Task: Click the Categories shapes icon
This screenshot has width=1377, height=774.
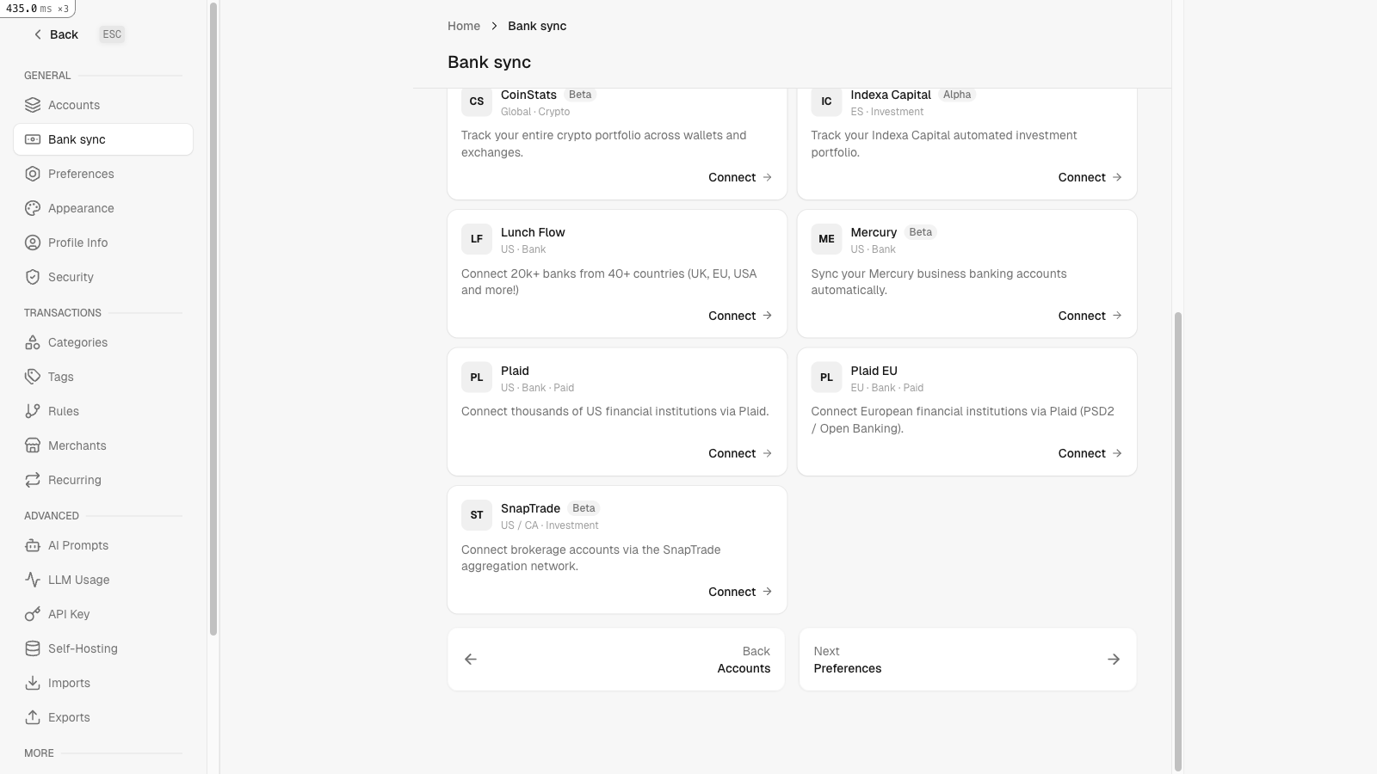Action: pos(33,342)
